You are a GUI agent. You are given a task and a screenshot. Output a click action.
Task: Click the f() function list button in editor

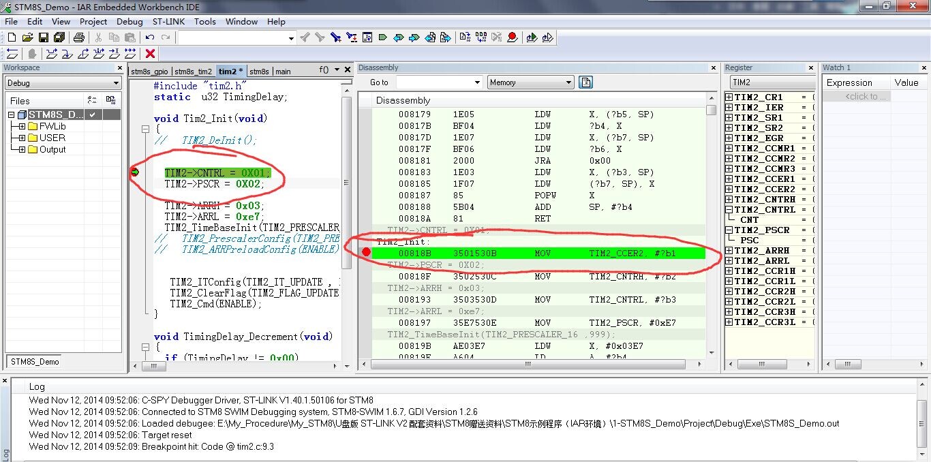[x=324, y=70]
